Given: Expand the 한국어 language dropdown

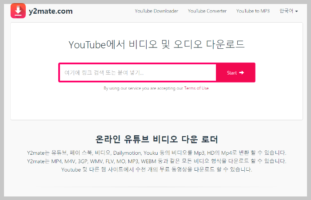Looking at the screenshot, I should [289, 11].
